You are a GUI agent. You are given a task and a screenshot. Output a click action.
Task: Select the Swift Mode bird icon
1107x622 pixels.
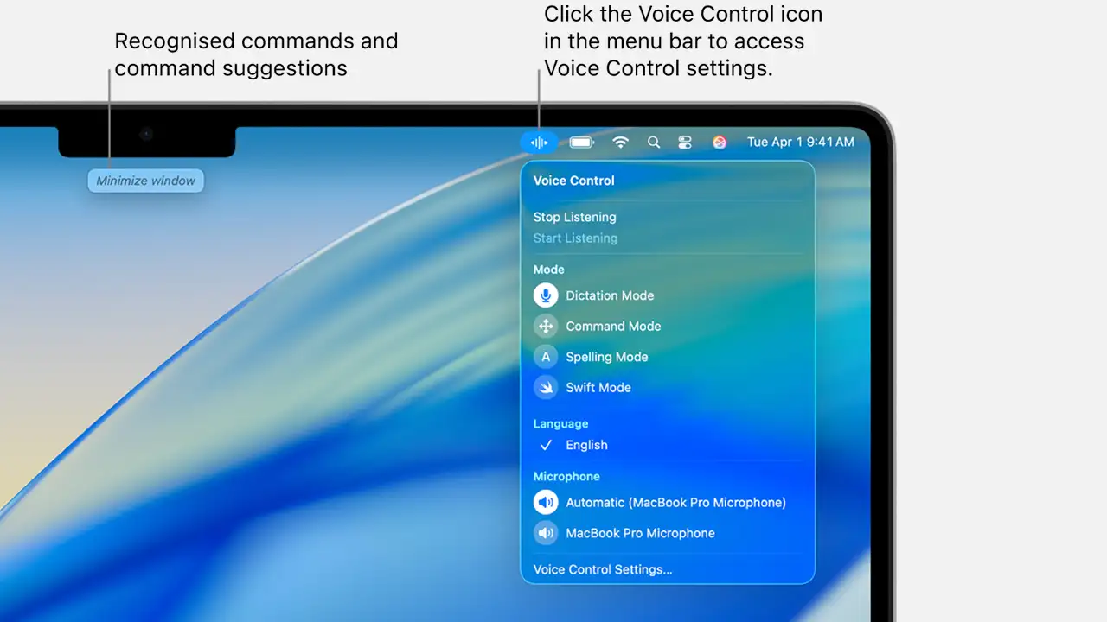tap(546, 387)
